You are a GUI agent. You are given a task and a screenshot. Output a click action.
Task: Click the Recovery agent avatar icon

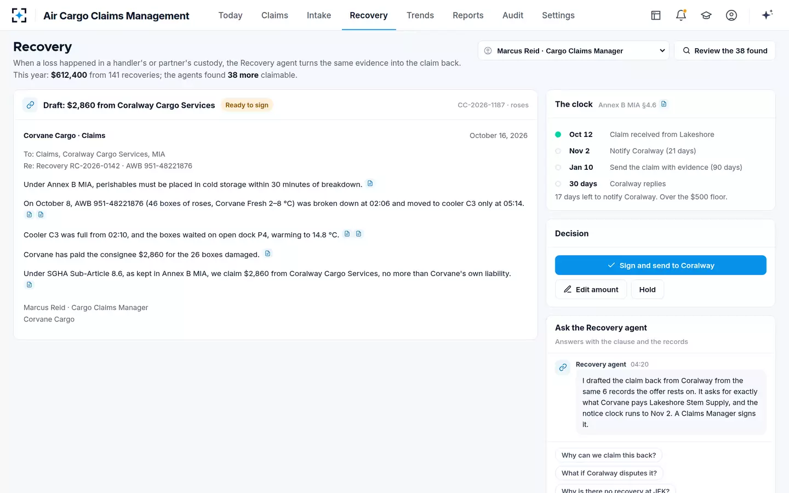563,367
